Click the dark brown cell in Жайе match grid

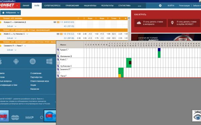[x=130, y=63]
